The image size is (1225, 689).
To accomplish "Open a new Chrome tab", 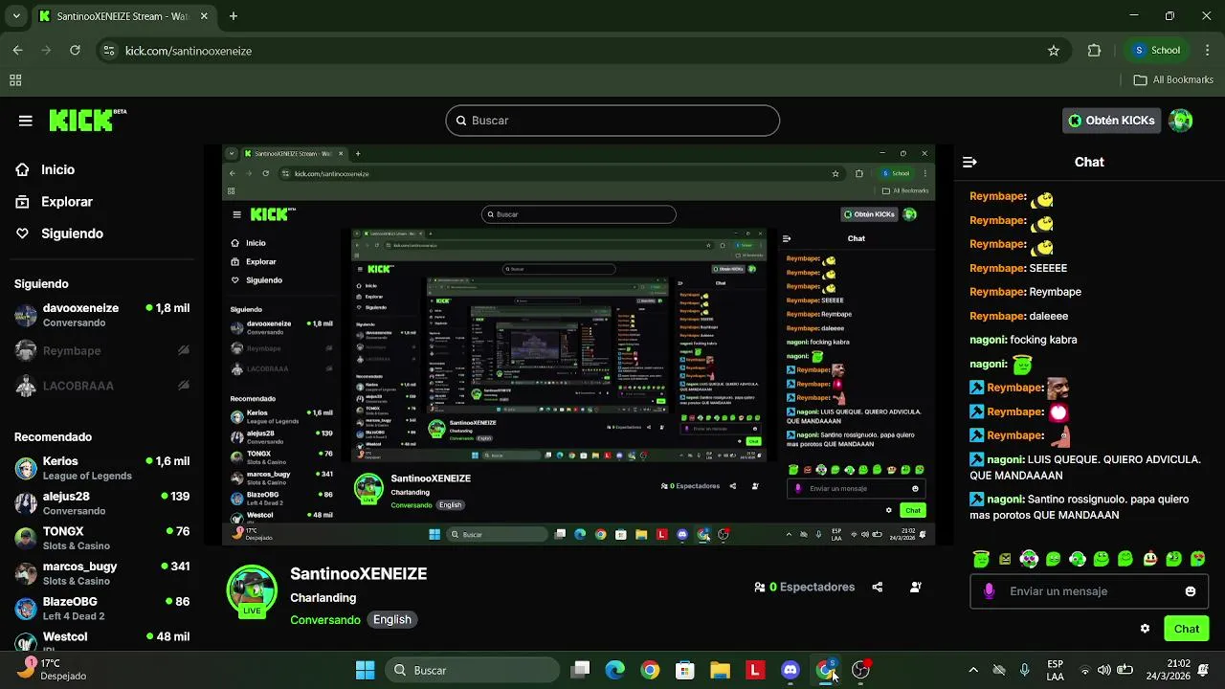I will click(x=234, y=16).
